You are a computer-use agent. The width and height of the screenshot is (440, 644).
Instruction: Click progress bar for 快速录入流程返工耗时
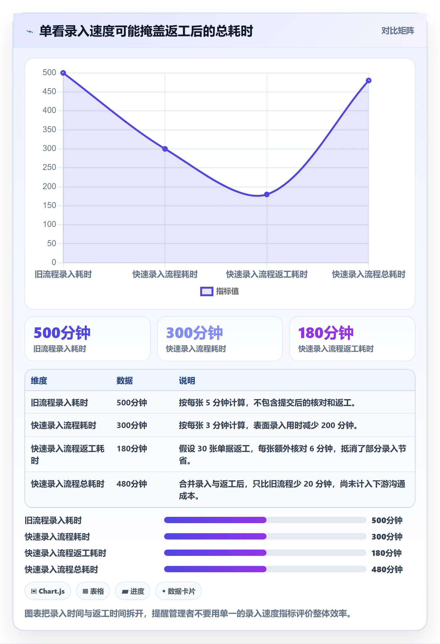point(265,553)
